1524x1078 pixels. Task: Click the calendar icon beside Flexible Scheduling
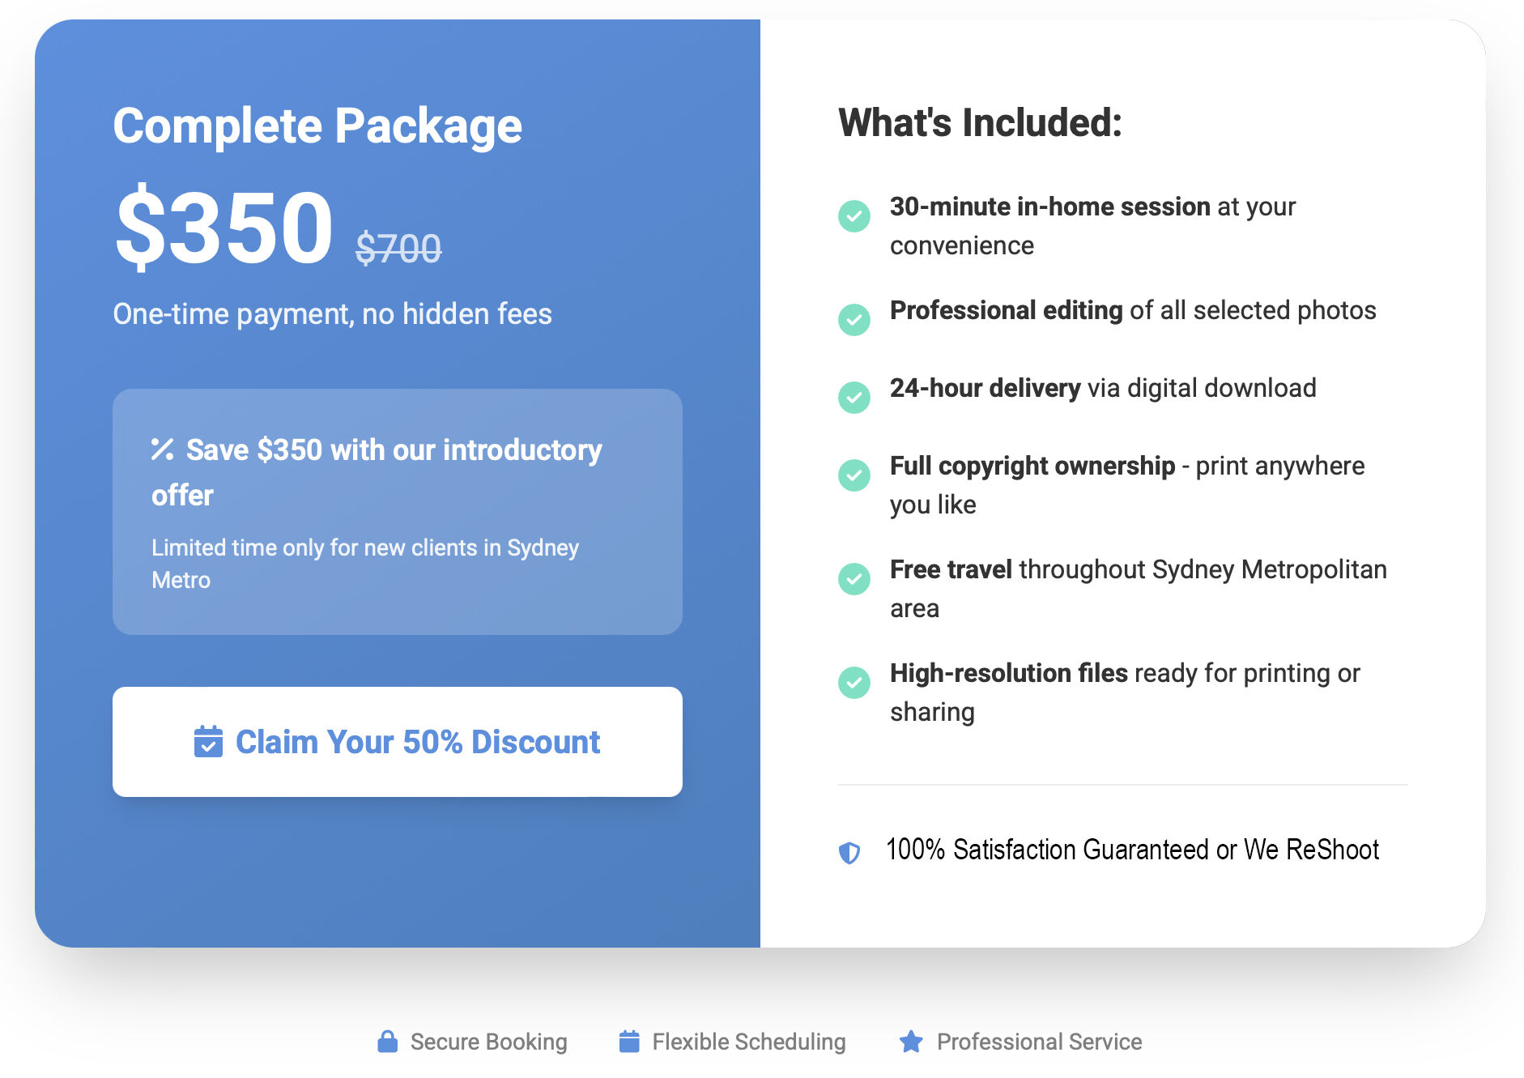coord(629,1042)
